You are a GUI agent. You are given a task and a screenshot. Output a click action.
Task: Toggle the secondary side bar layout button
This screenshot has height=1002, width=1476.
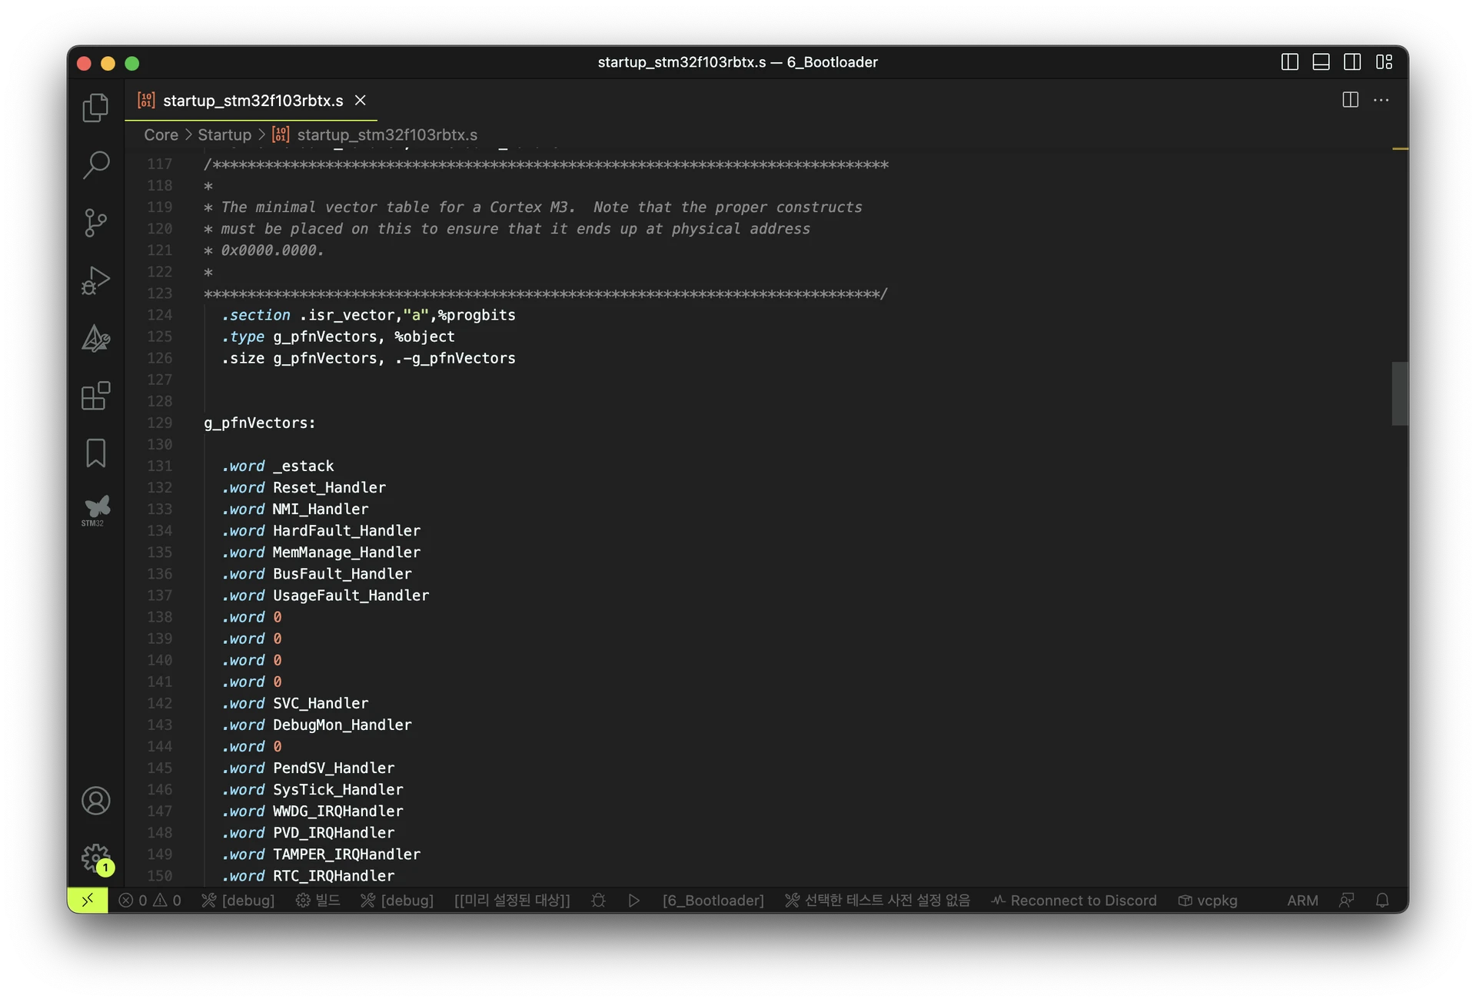click(x=1352, y=62)
